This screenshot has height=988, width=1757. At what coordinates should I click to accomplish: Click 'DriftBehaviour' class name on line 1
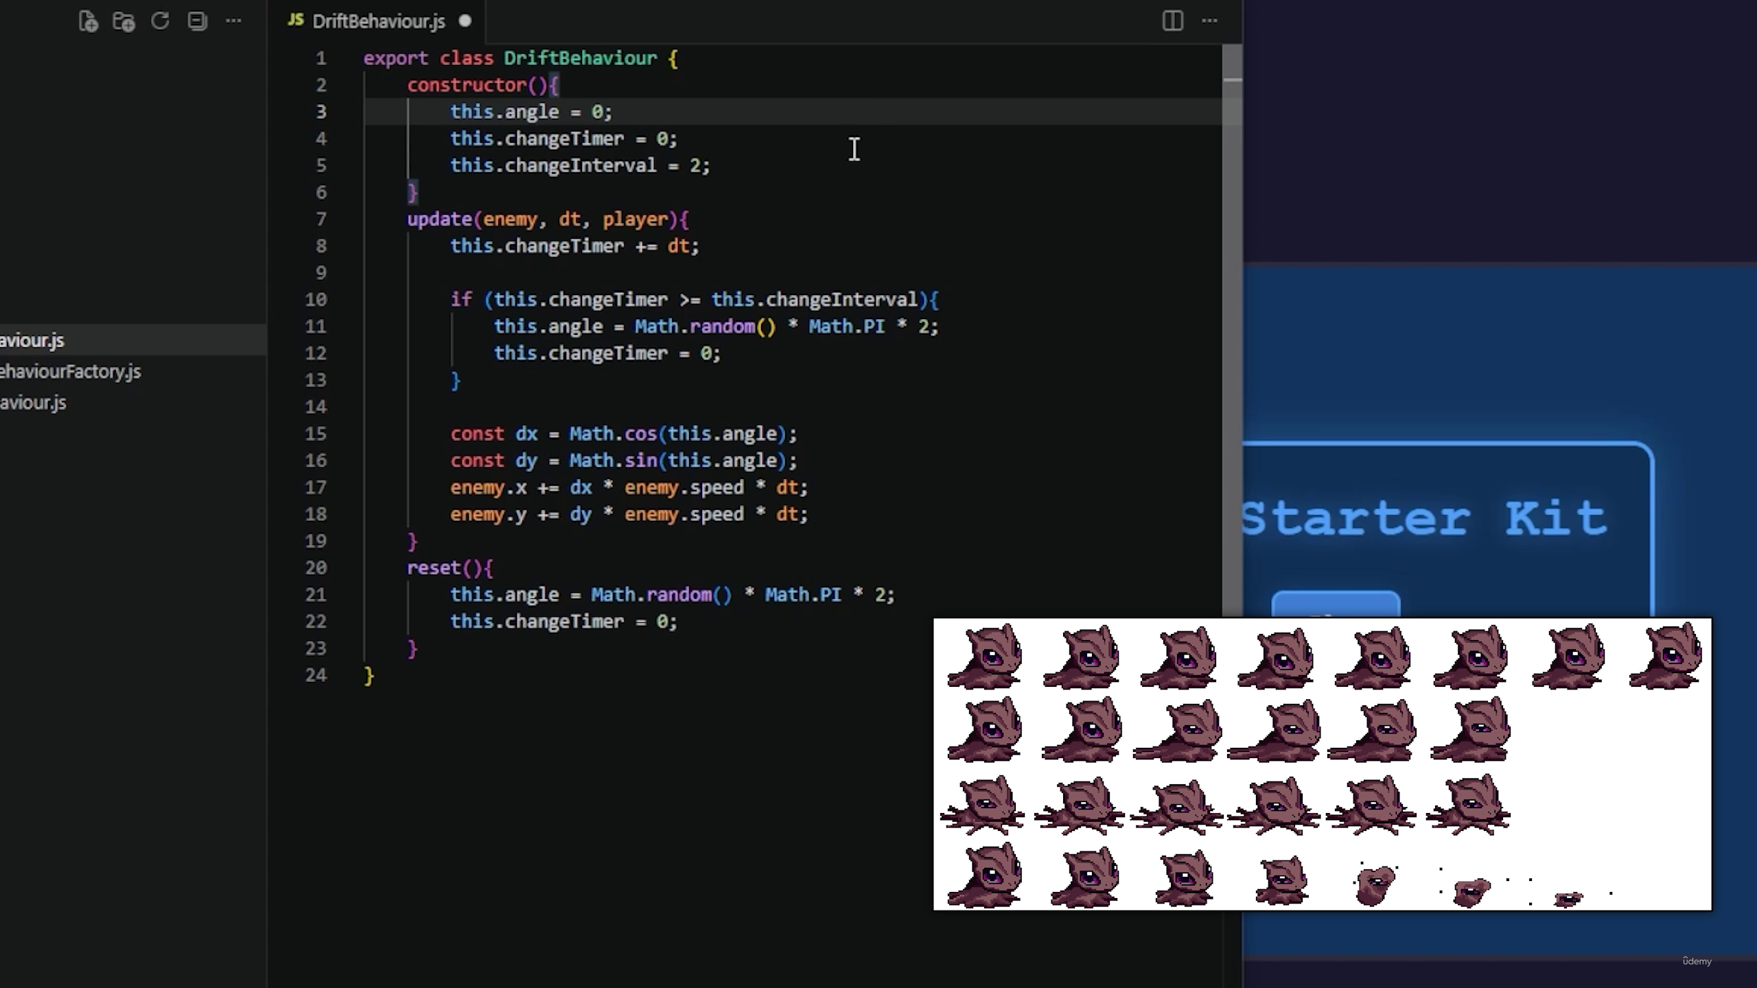(x=580, y=58)
